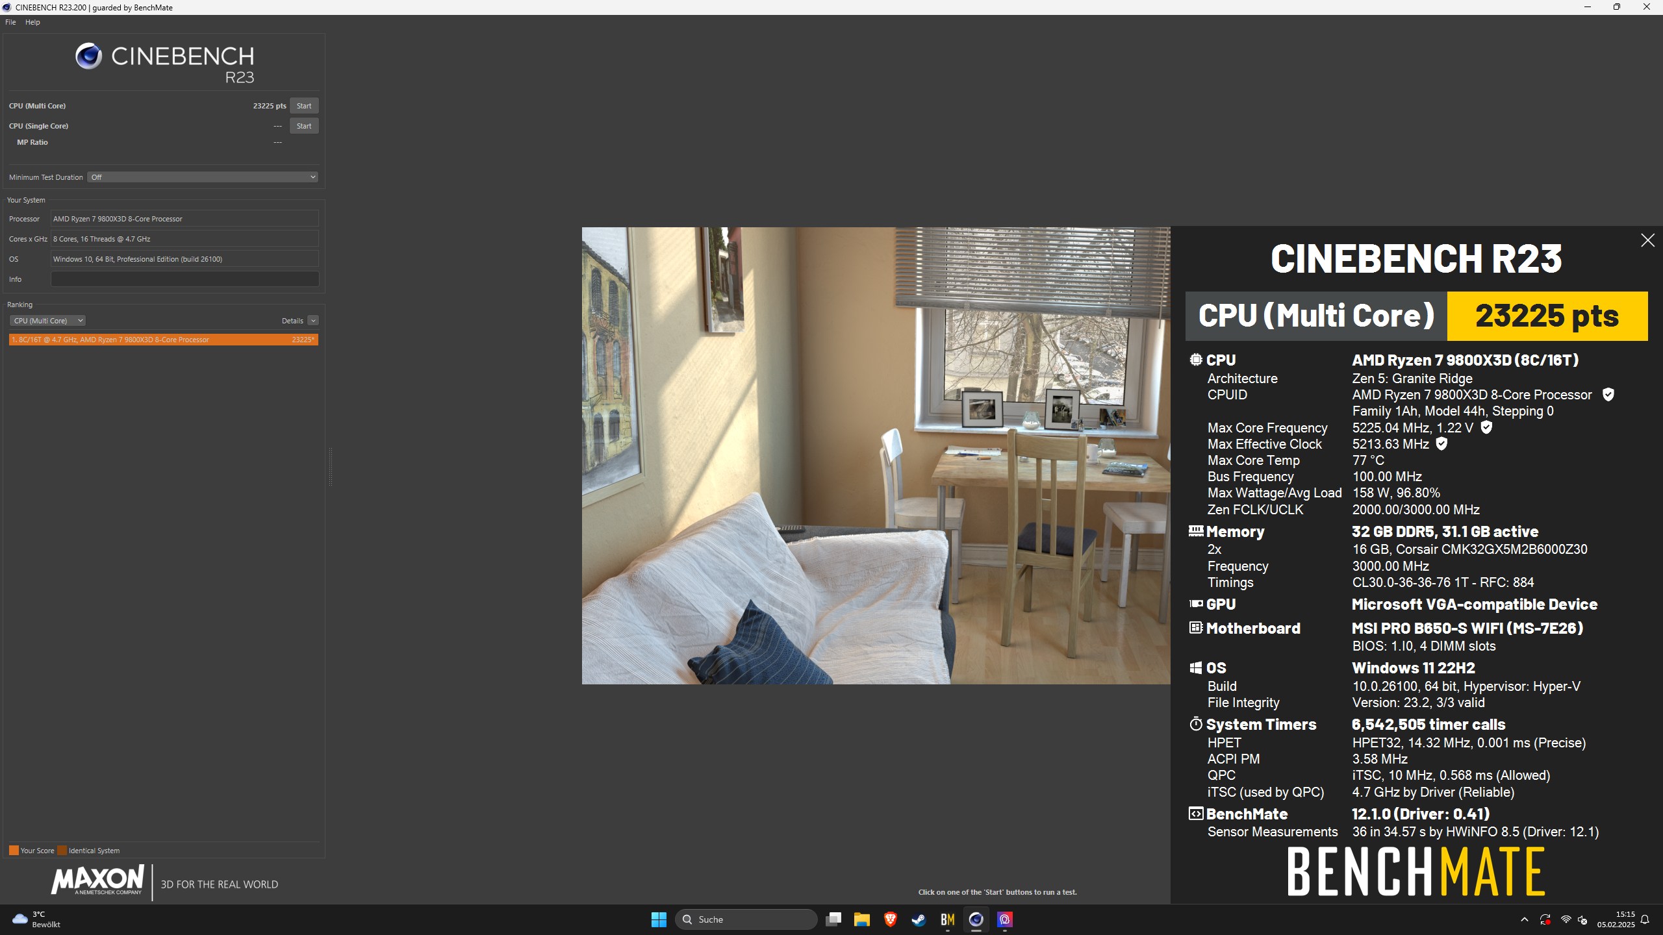The height and width of the screenshot is (935, 1663).
Task: Click the Identical System legend swatch
Action: pos(62,851)
